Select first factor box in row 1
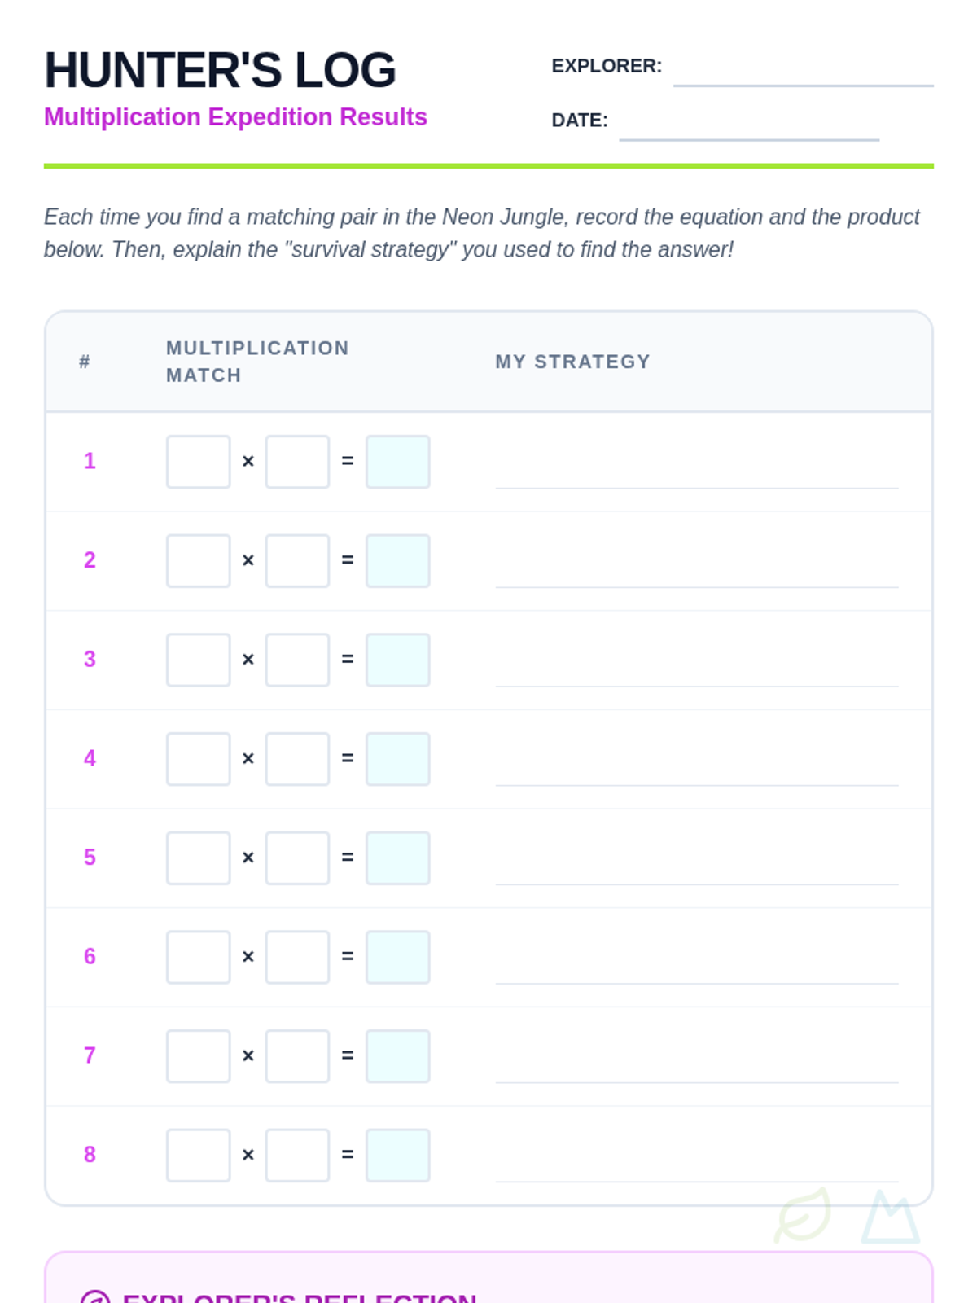 pyautogui.click(x=199, y=462)
